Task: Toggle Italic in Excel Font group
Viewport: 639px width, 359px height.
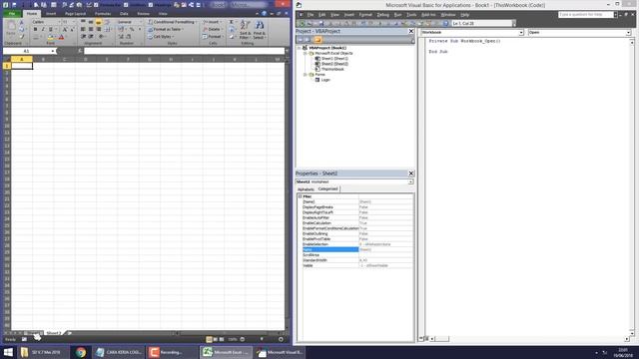Action: click(43, 29)
